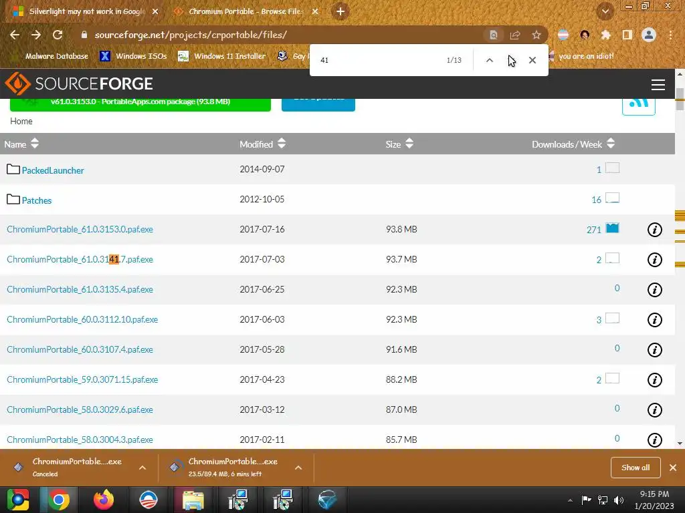Open the Chrome three-dot menu
This screenshot has width=685, height=513.
tap(670, 35)
